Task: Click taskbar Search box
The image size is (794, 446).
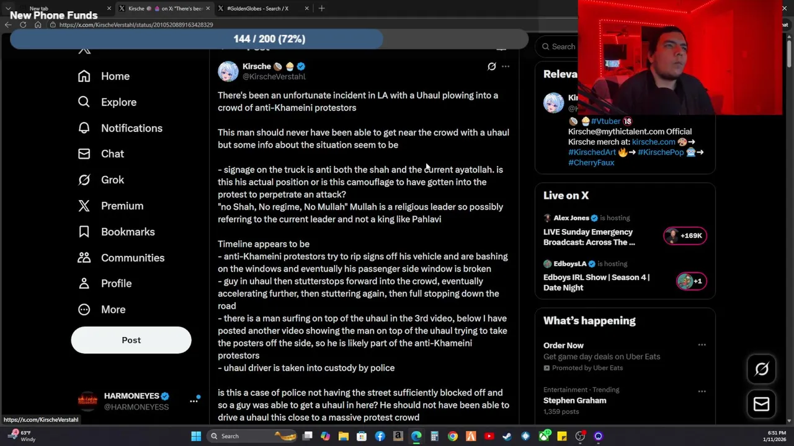Action: pyautogui.click(x=252, y=436)
